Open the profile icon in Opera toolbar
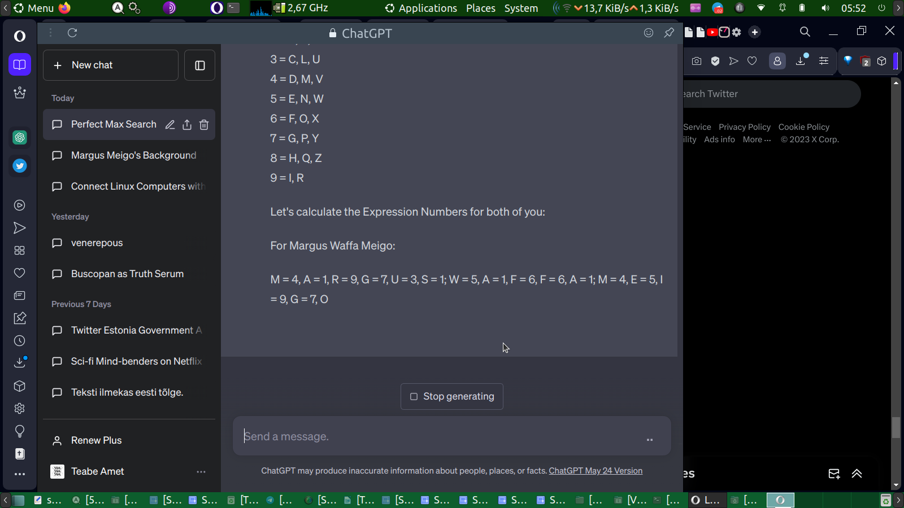Viewport: 904px width, 508px height. [777, 61]
